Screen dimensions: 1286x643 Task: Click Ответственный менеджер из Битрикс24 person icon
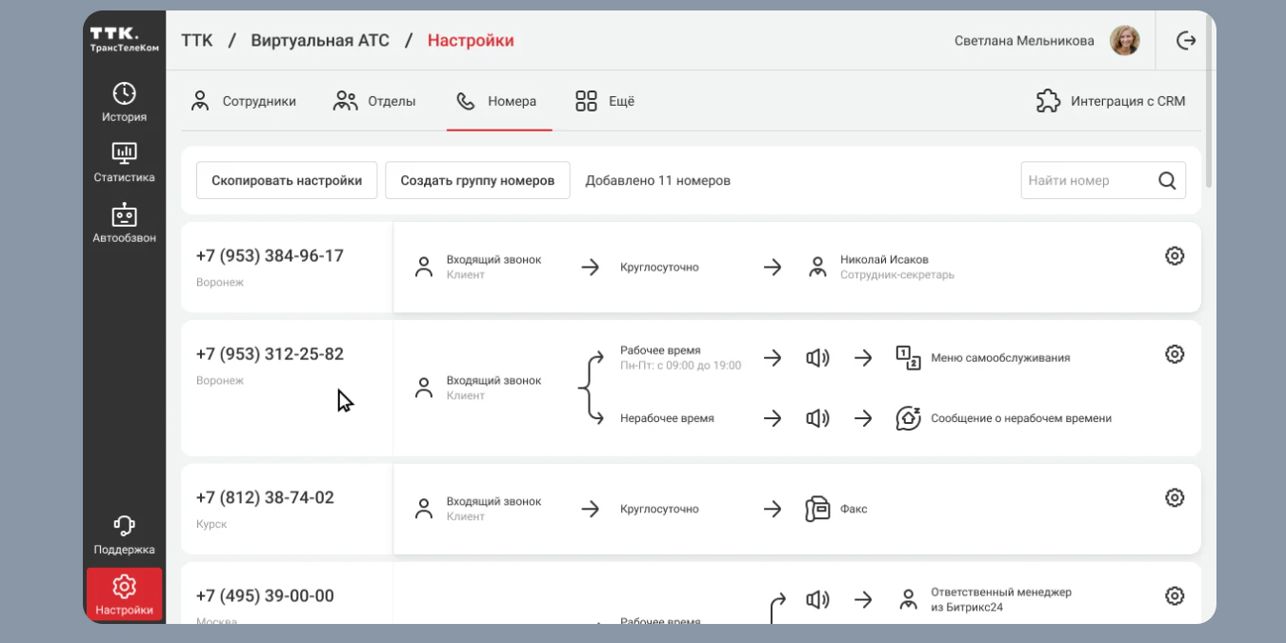908,600
